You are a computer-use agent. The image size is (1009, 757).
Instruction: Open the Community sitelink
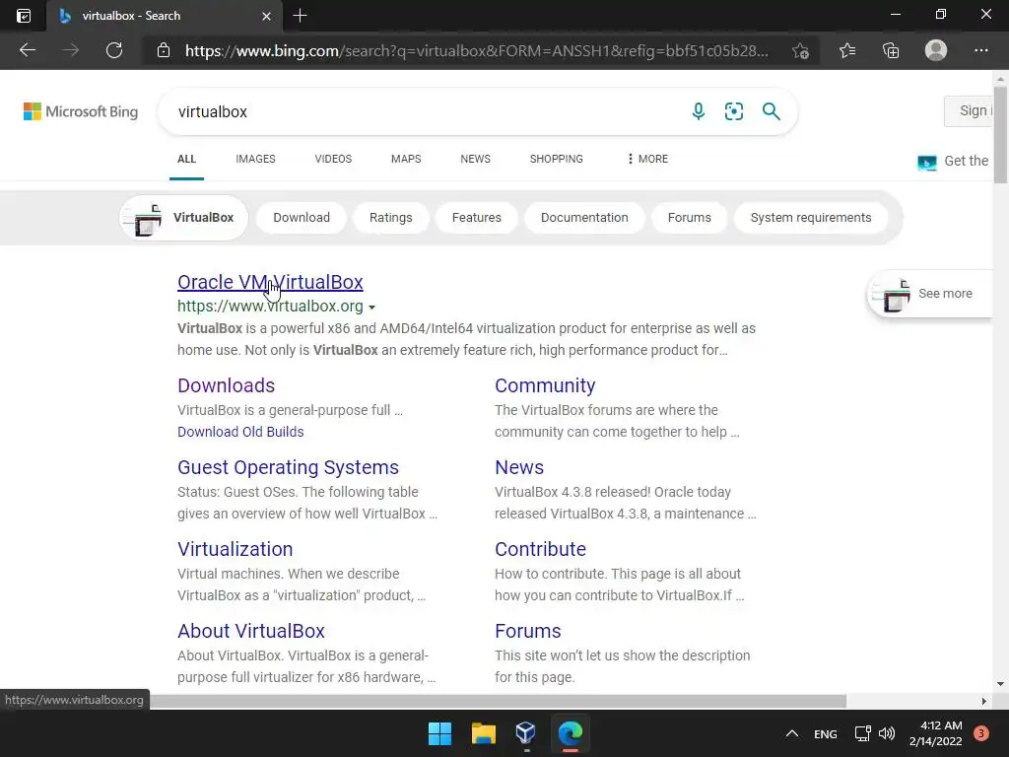point(545,385)
